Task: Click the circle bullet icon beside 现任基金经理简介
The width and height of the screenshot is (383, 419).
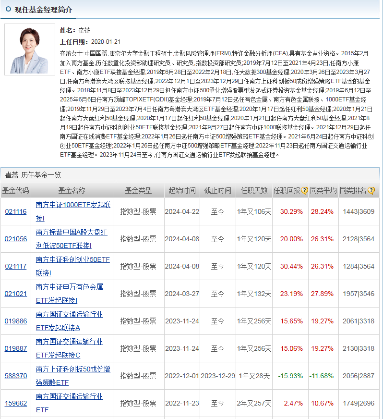Action: pos(8,9)
